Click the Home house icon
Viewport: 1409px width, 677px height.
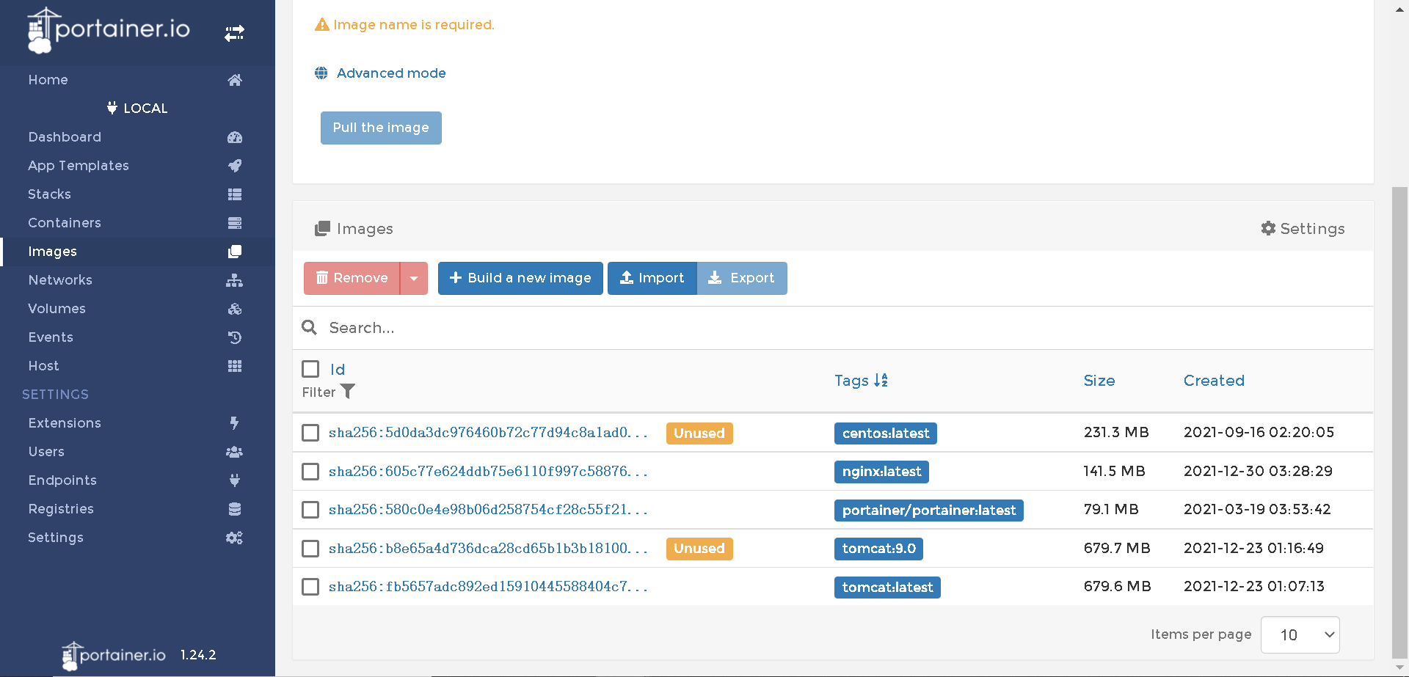[x=235, y=80]
